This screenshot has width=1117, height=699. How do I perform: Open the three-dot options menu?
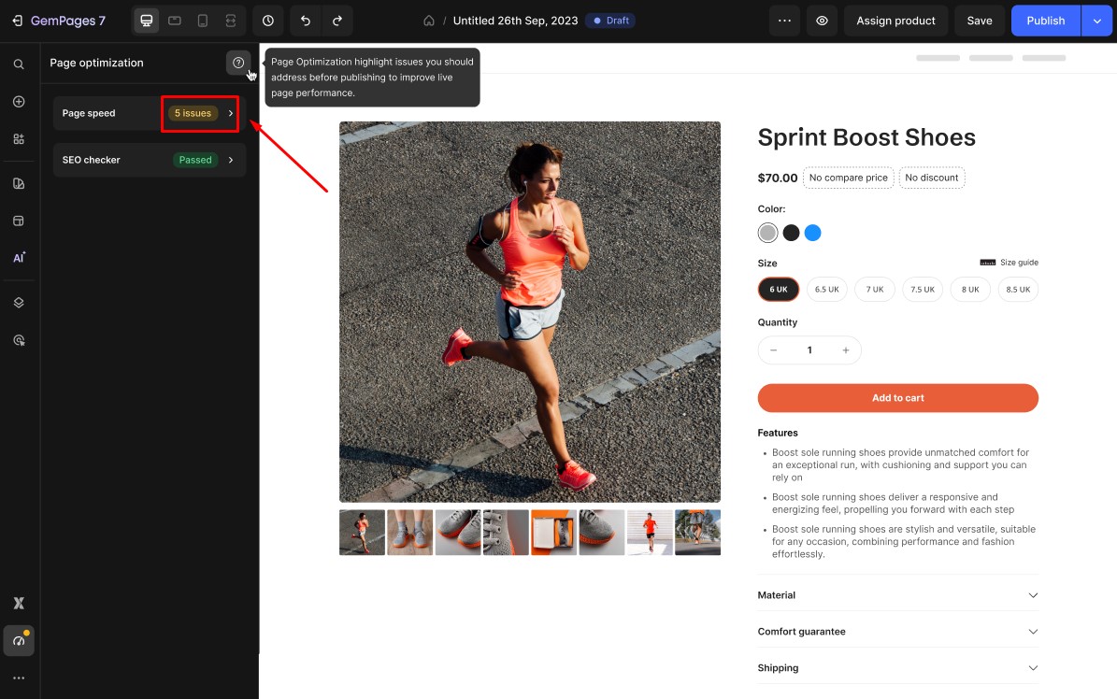click(784, 20)
